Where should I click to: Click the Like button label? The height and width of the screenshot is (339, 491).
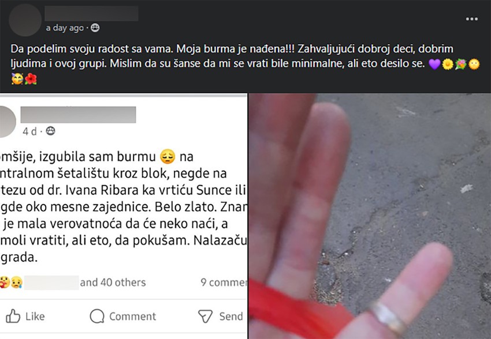click(x=35, y=316)
